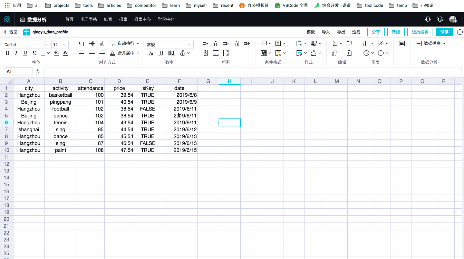The width and height of the screenshot is (464, 259).
Task: Toggle italic formatting
Action: (16, 53)
